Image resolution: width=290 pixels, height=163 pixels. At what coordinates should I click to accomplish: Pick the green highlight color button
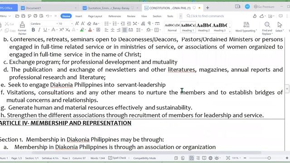coord(82,30)
